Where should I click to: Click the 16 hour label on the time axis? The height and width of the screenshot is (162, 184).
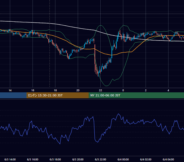(33, 90)
